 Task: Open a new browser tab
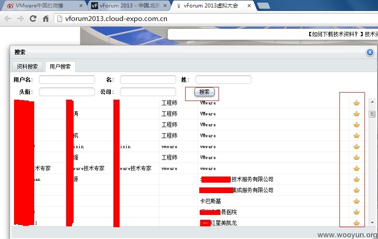pos(264,6)
